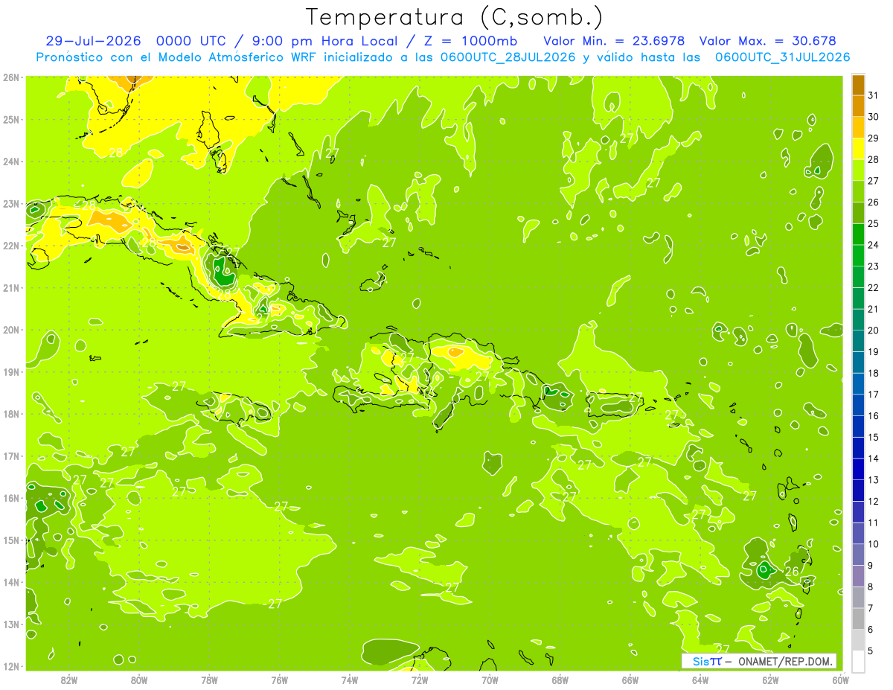The image size is (893, 690).
Task: Click the '76W' longitude axis label
Action: [279, 680]
